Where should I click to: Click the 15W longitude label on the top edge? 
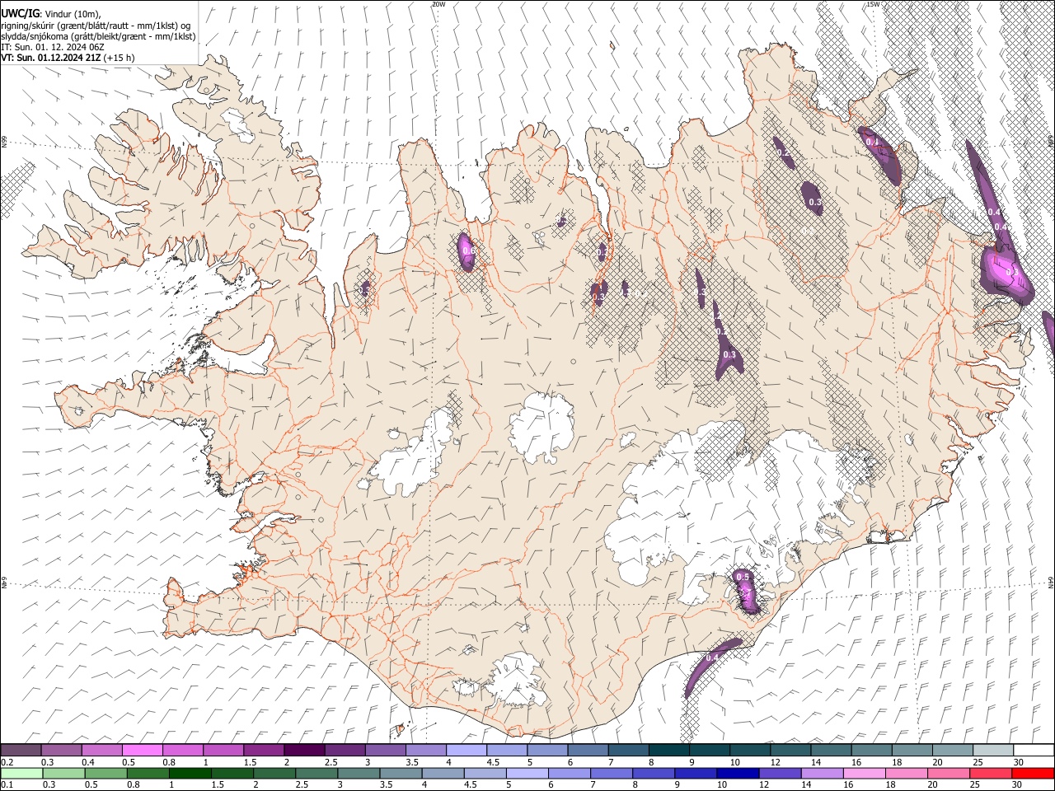[x=874, y=4]
